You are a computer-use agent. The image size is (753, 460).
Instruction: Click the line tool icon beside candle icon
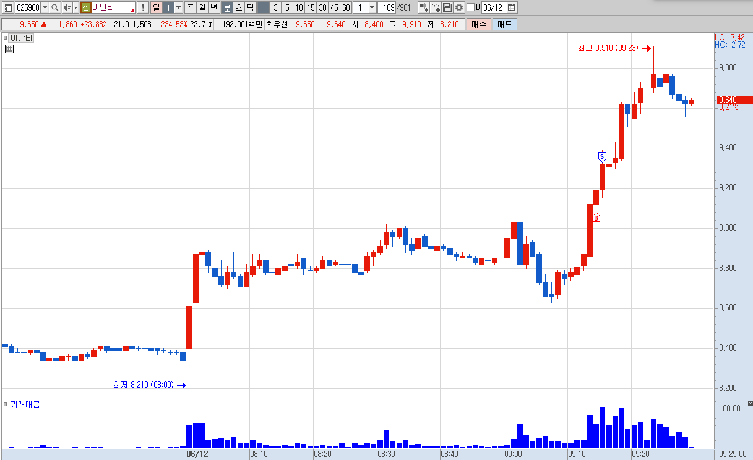[x=436, y=7]
